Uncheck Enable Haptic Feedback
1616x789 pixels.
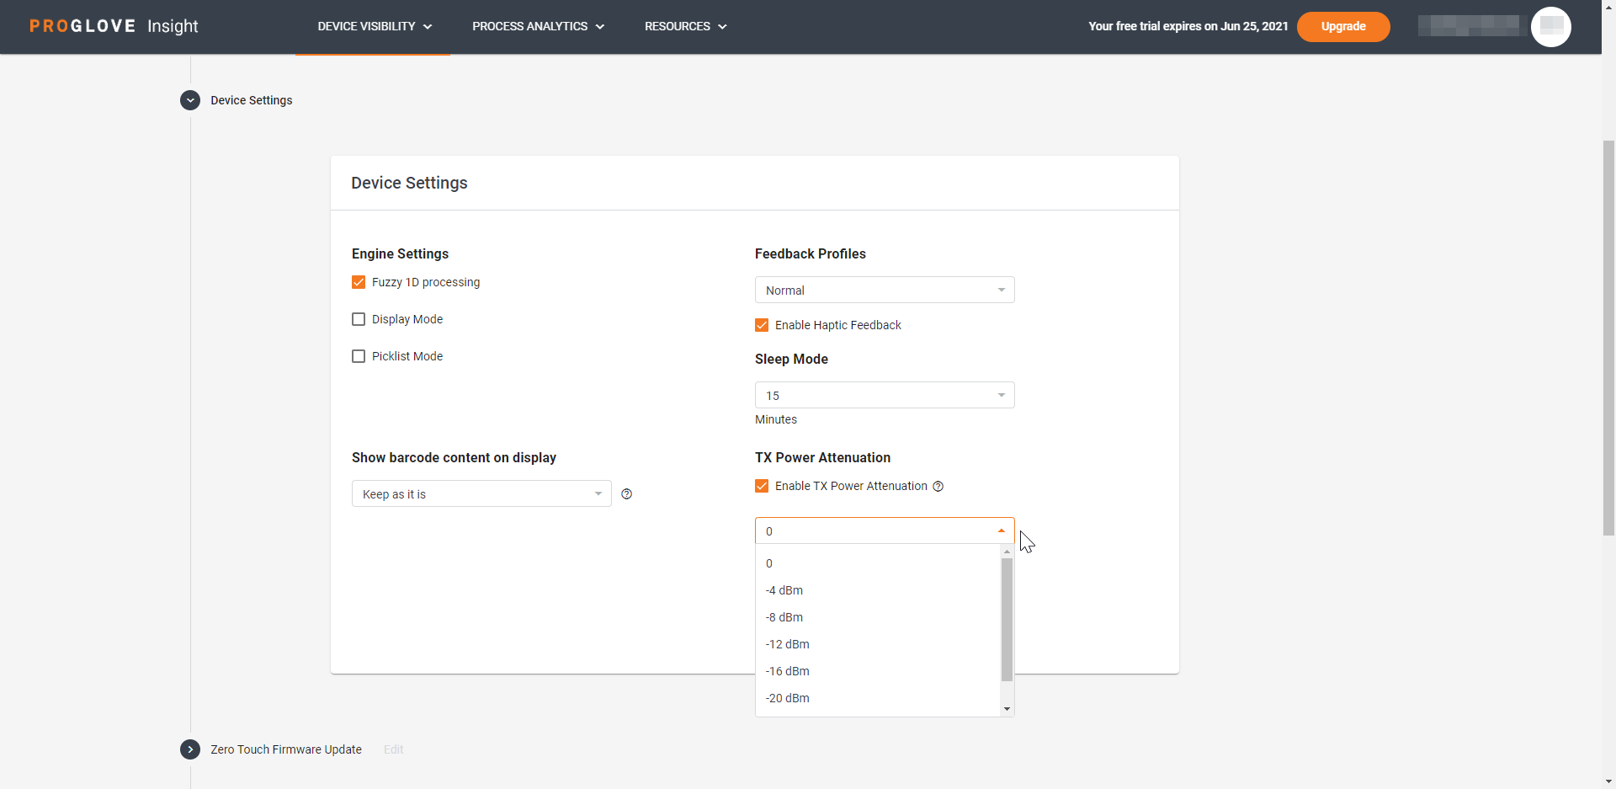pos(762,325)
